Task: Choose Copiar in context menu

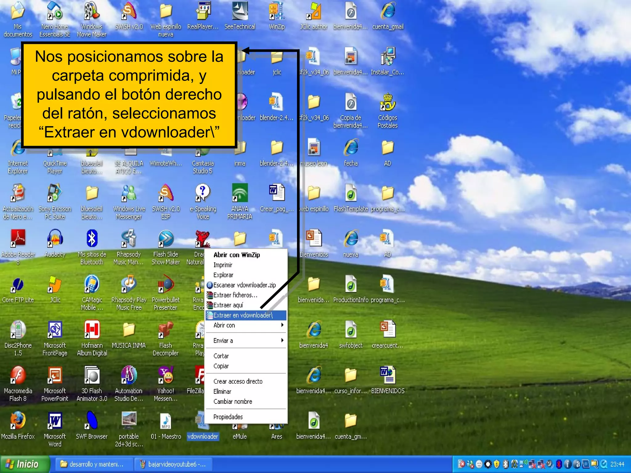Action: 246,366
